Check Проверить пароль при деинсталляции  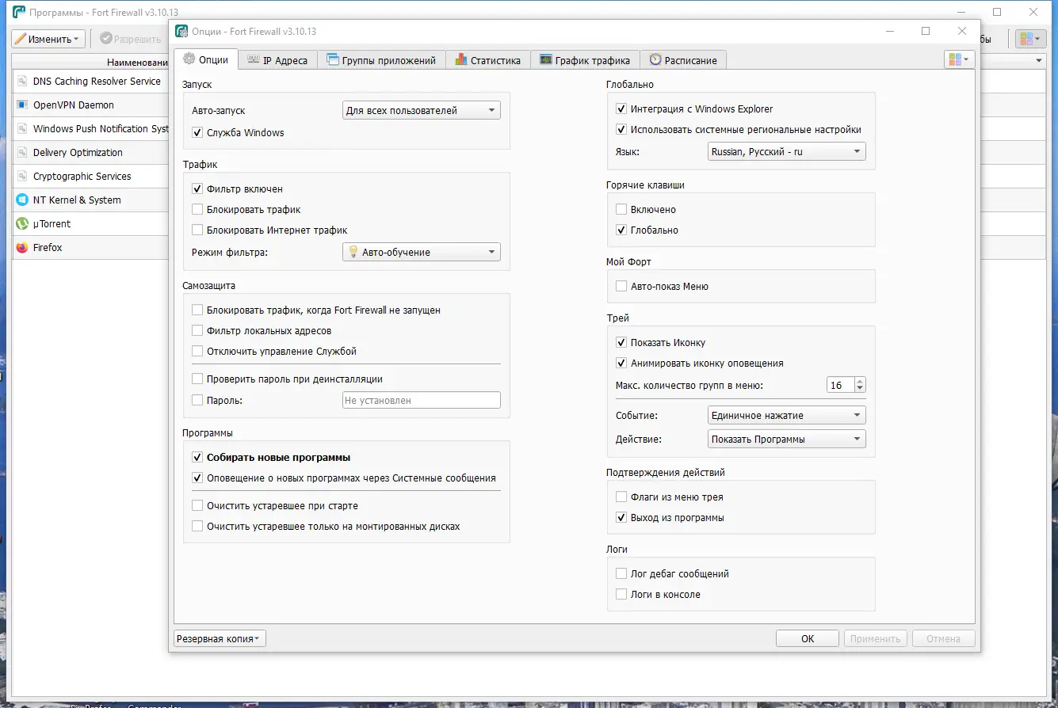pyautogui.click(x=197, y=379)
